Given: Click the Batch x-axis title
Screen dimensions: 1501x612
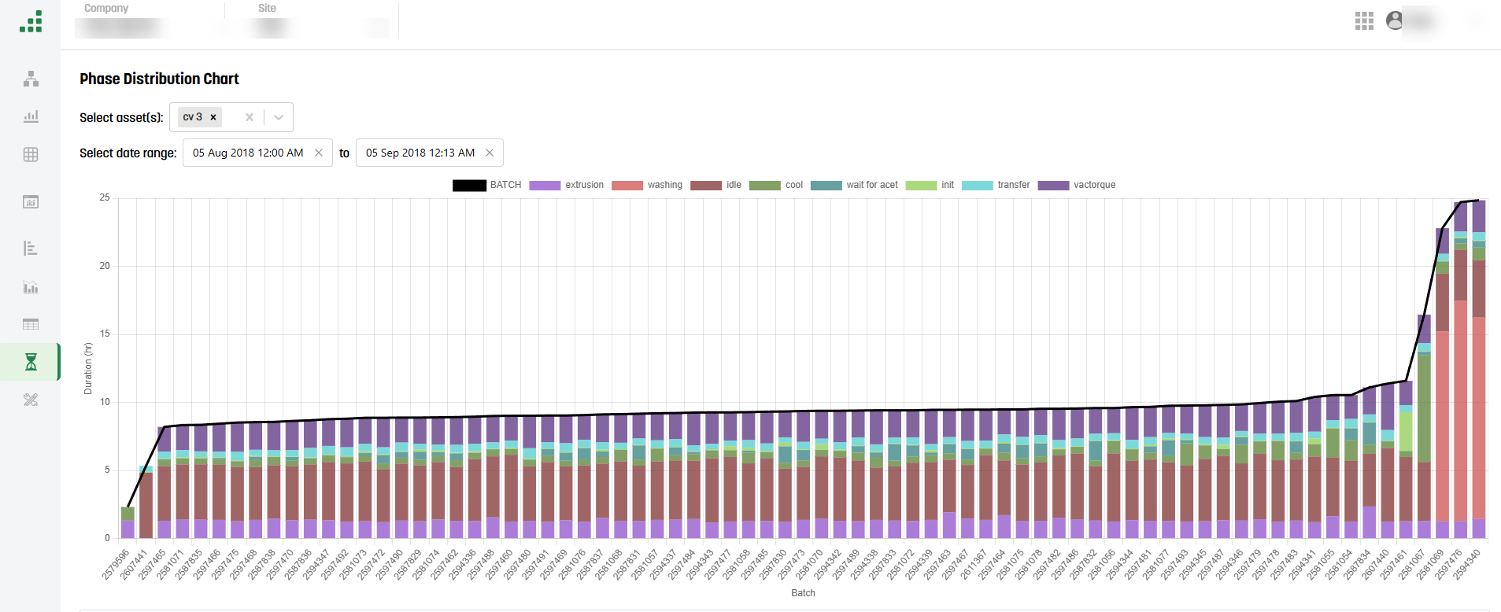Looking at the screenshot, I should pyautogui.click(x=803, y=593).
